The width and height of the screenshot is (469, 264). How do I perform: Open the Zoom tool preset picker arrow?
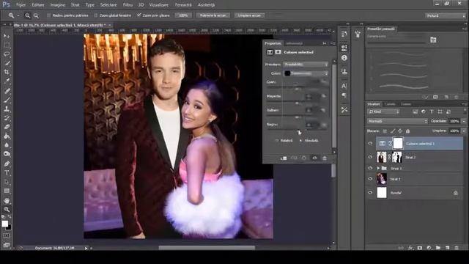[18, 15]
